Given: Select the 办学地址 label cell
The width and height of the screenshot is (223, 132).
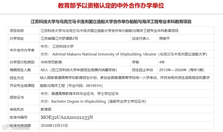Looking at the screenshot, I should point(24,39).
